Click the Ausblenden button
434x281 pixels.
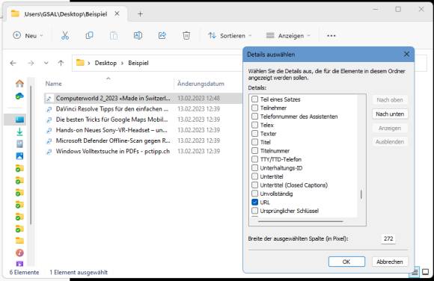pos(390,141)
